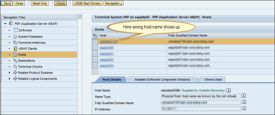Click the LMDB Start Screen button
This screenshot has height=115, width=275.
87,3
